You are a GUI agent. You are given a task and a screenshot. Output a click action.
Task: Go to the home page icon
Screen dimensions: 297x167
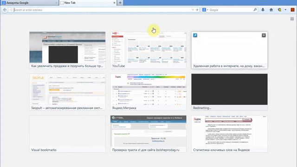(x=271, y=10)
